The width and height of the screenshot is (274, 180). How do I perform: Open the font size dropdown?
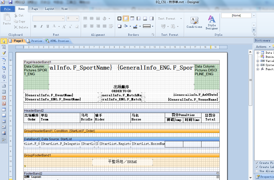[77, 18]
